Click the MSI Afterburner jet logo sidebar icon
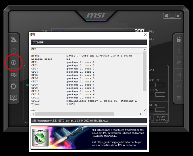This screenshot has width=193, height=156. click(14, 39)
